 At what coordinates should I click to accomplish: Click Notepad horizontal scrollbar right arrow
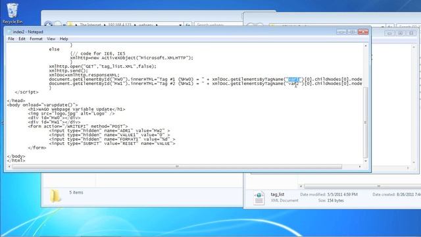click(x=360, y=167)
